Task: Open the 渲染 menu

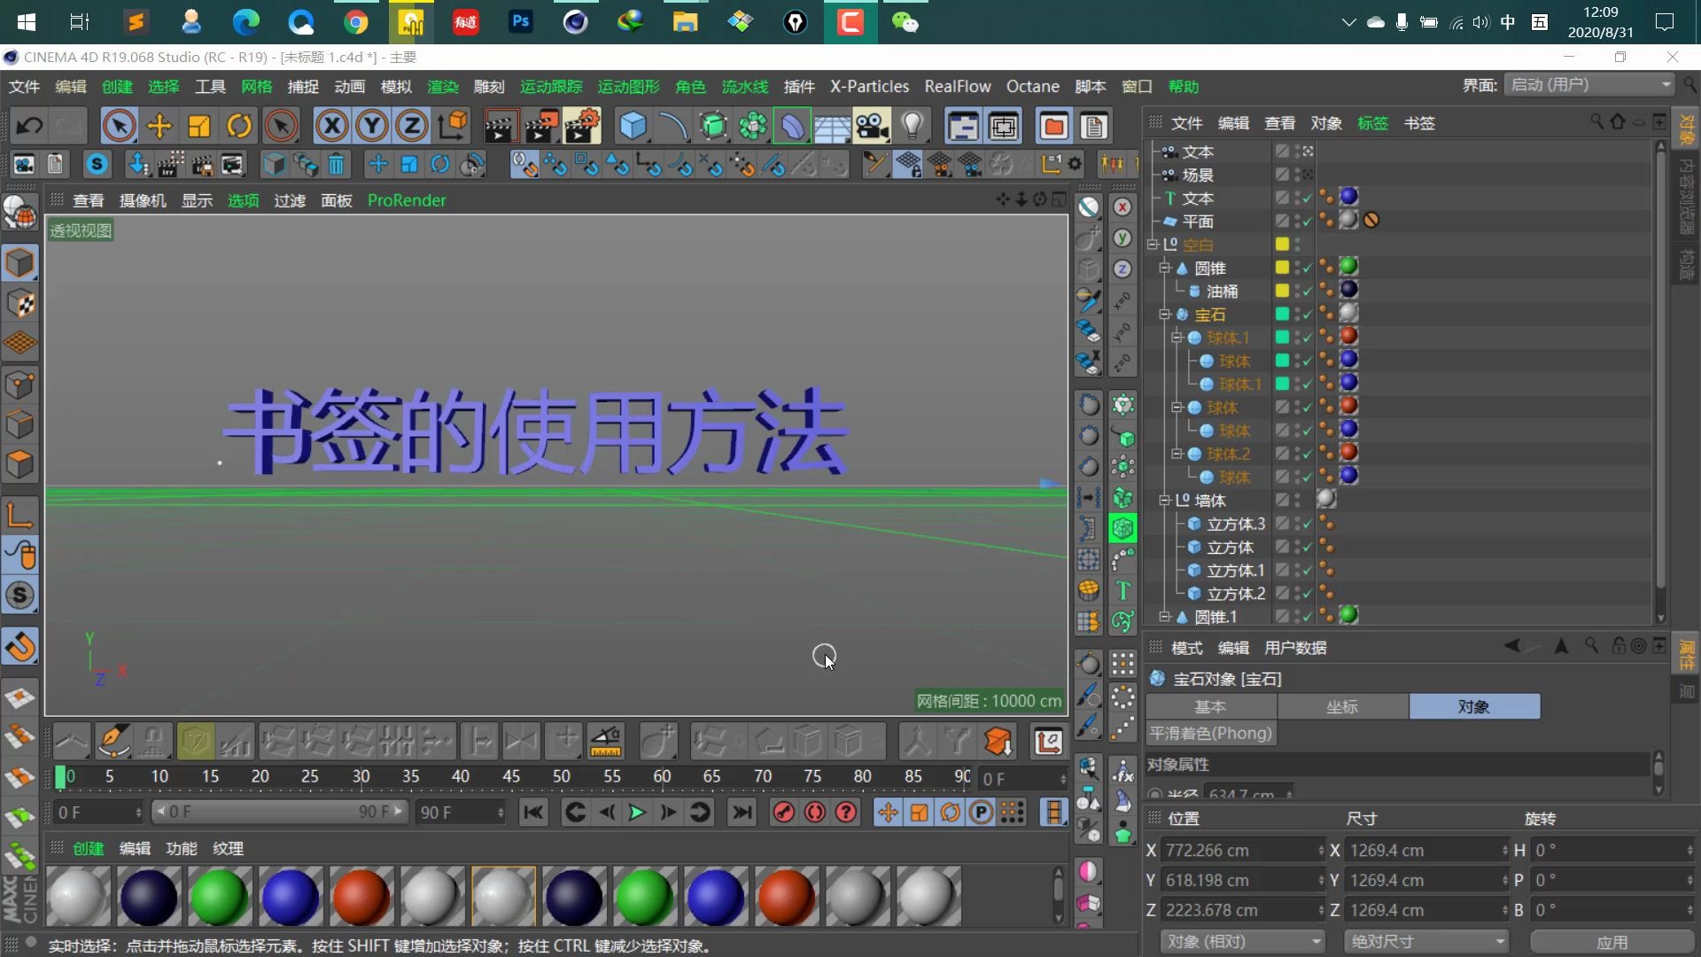Action: (443, 86)
